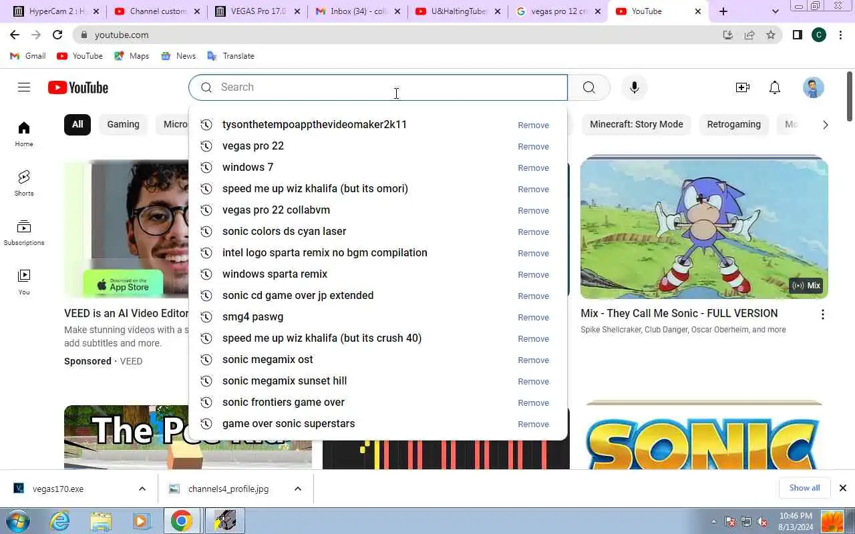This screenshot has height=534, width=855.
Task: Click the install app icon in address bar
Action: coord(728,35)
